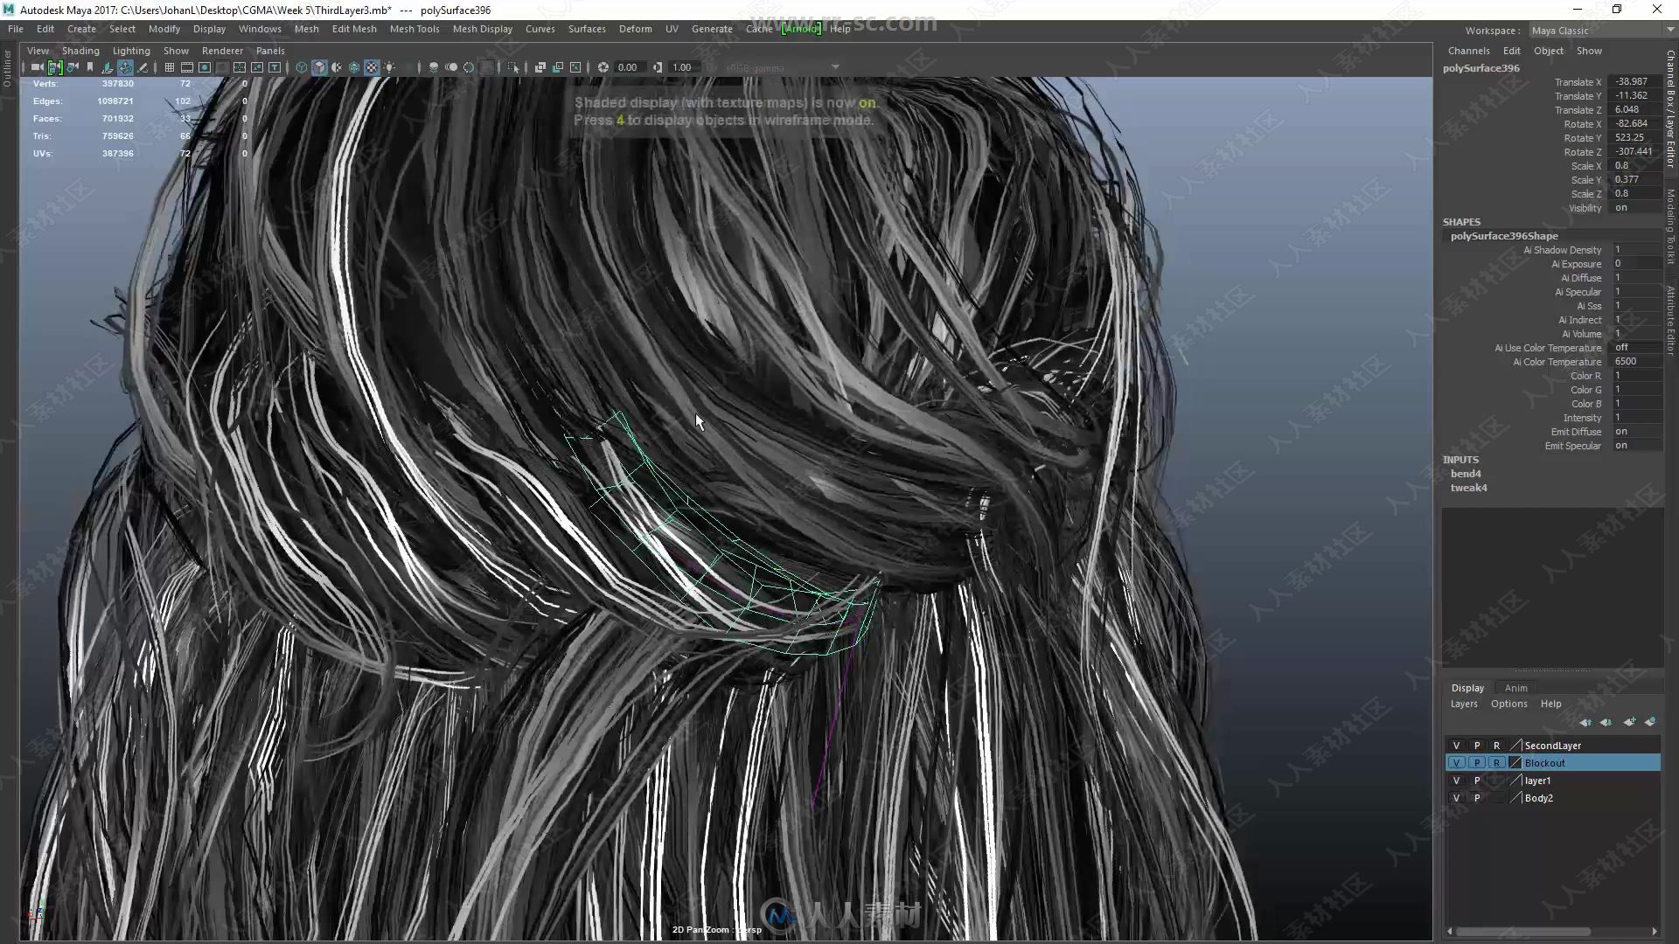Switch to the Anim tab
Viewport: 1679px width, 944px height.
pyautogui.click(x=1515, y=688)
